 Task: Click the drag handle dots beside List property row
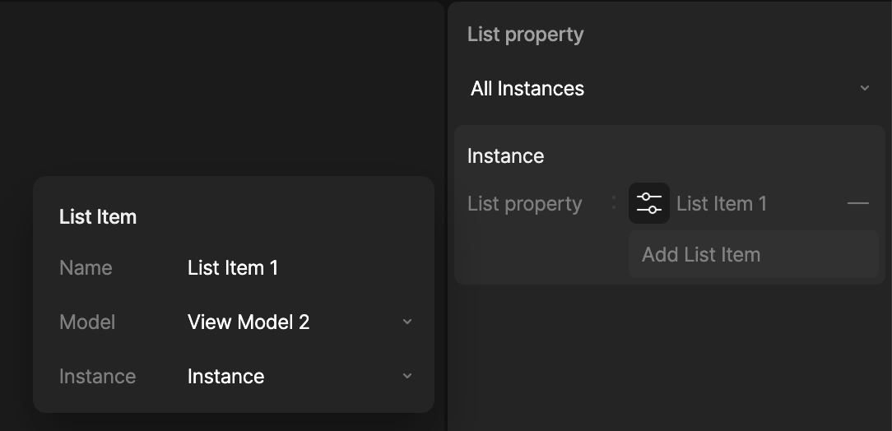click(614, 203)
